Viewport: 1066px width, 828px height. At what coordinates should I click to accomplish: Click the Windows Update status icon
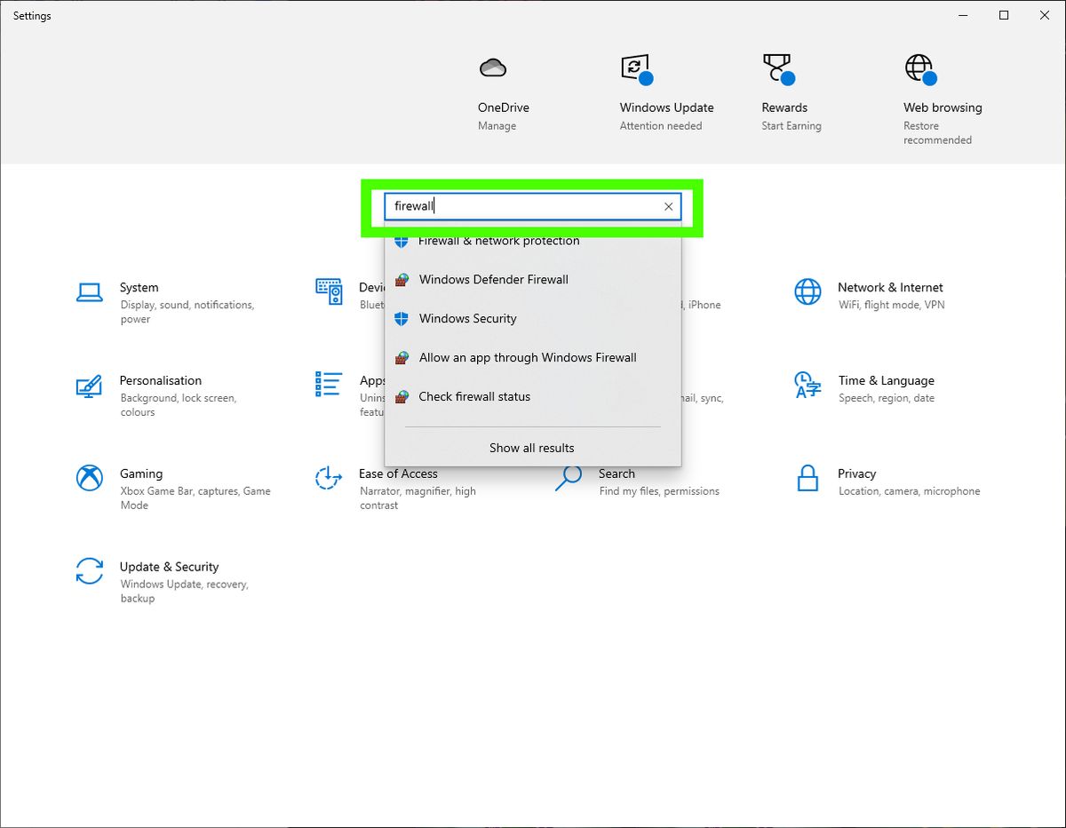coord(634,67)
